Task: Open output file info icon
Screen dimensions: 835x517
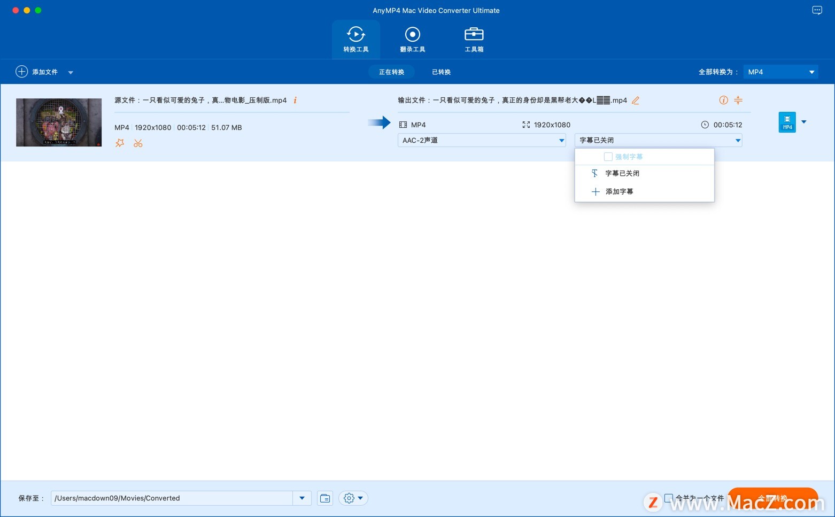Action: pyautogui.click(x=723, y=100)
